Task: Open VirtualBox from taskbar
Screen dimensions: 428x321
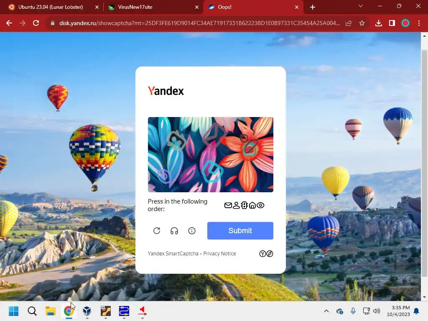Action: (87, 311)
